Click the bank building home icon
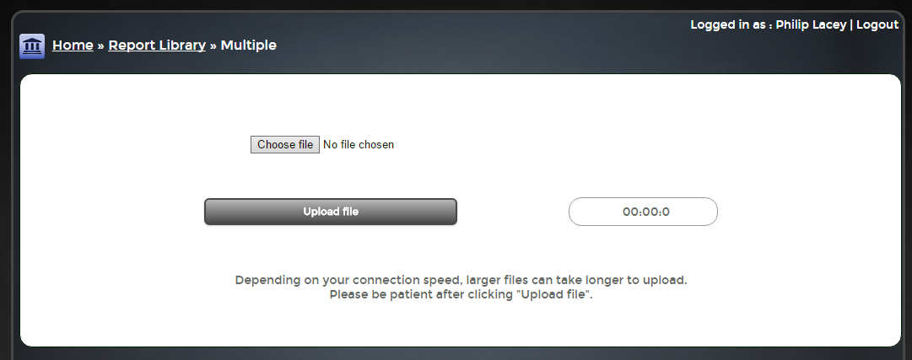 point(32,46)
